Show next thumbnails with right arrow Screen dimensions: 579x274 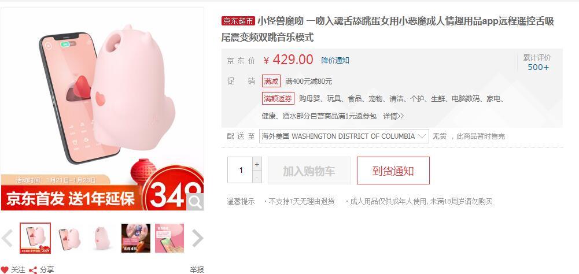(x=198, y=238)
